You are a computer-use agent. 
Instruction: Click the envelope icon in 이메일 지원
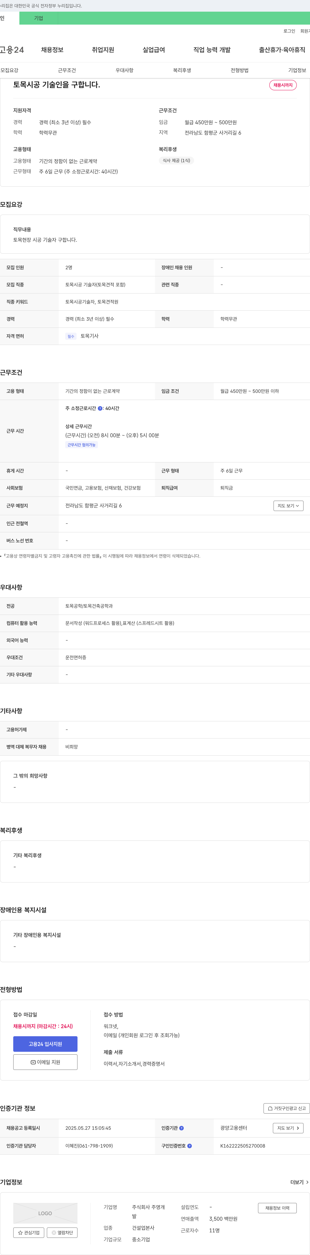33,1062
